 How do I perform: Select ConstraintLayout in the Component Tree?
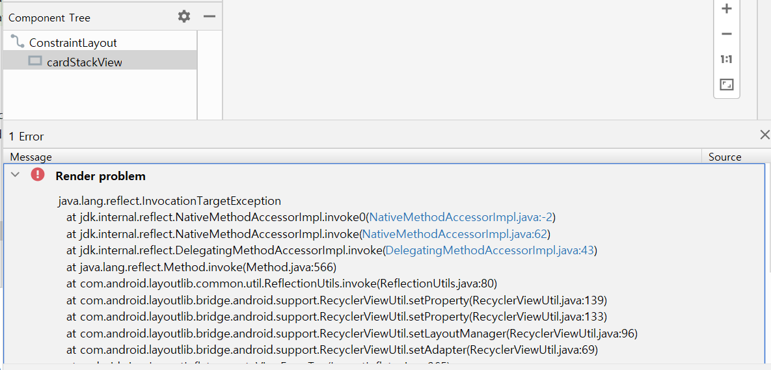pos(73,43)
